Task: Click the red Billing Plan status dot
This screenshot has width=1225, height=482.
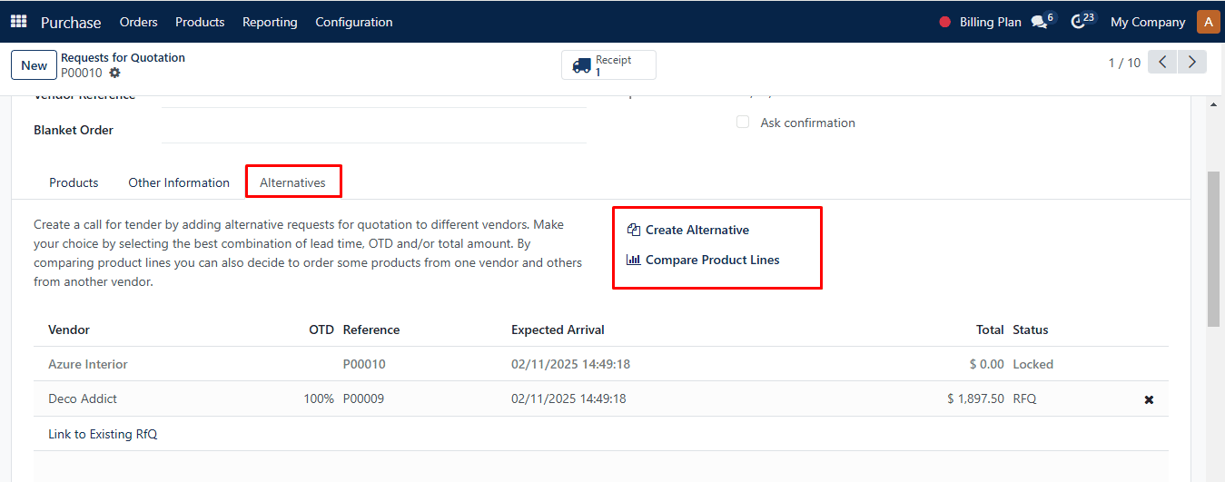Action: pyautogui.click(x=944, y=22)
